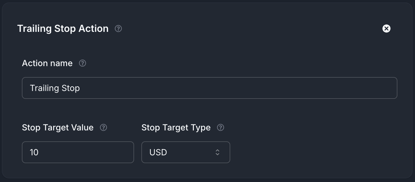Click the 'Trailing Stop Action' heading
415x182 pixels.
click(63, 29)
